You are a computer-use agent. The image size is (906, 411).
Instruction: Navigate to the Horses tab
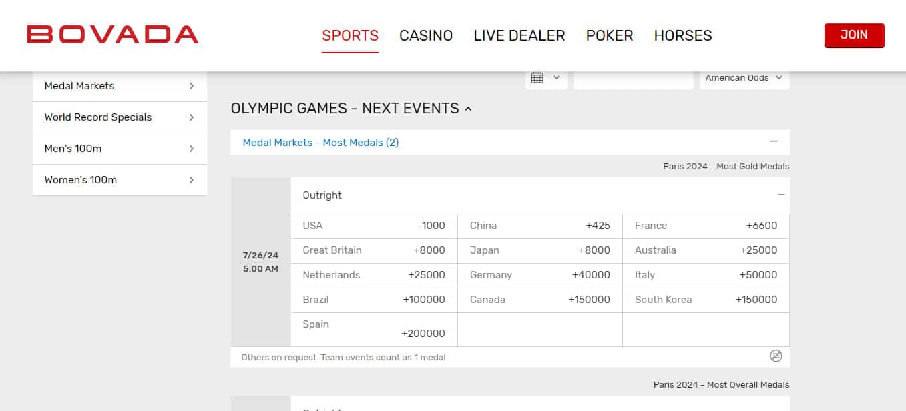click(x=683, y=35)
